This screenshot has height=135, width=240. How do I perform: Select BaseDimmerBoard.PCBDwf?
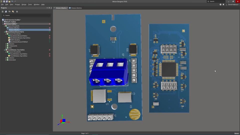click(x=19, y=42)
